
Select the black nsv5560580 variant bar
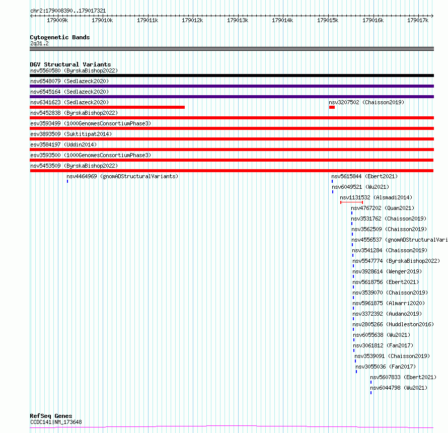click(x=232, y=76)
